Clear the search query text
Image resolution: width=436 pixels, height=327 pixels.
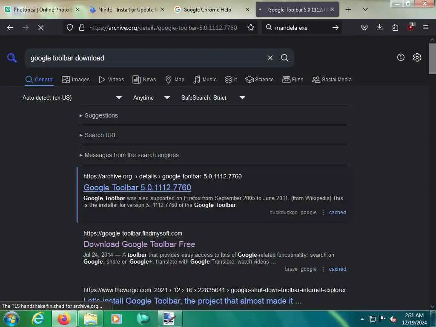click(270, 58)
